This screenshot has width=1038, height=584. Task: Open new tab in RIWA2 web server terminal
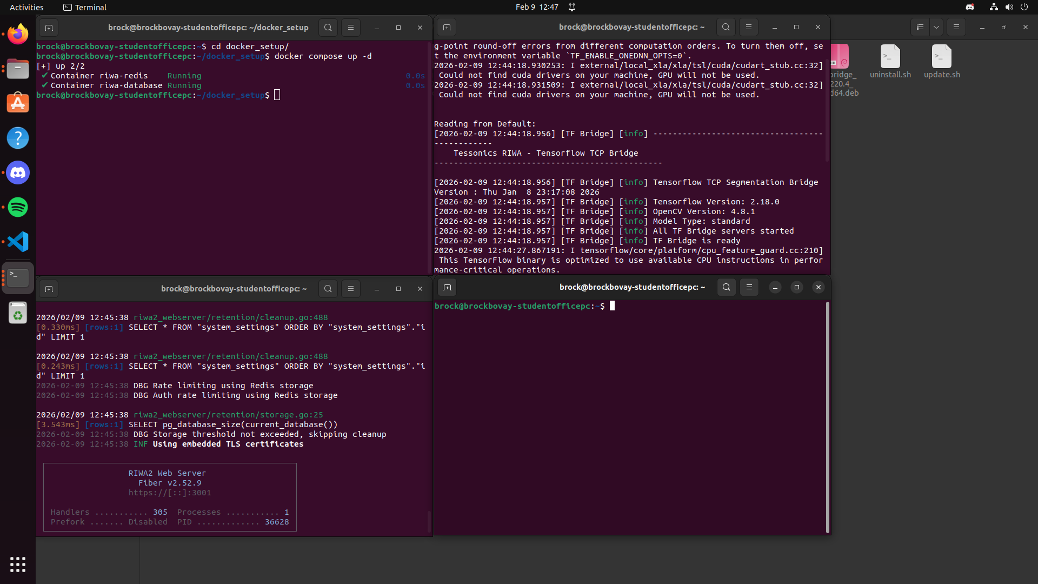[49, 289]
